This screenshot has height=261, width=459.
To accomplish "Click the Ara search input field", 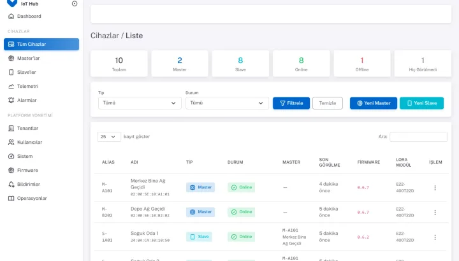I will (x=418, y=136).
